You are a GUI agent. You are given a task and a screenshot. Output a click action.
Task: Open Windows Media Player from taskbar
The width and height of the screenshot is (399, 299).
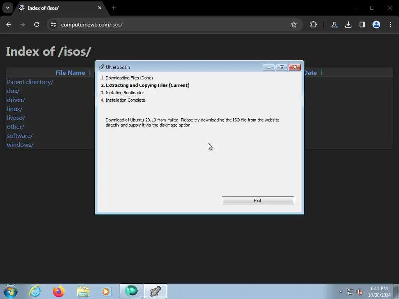point(106,291)
